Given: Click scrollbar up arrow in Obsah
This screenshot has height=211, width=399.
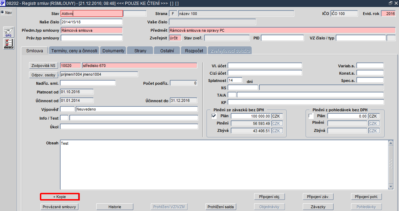Looking at the screenshot, I should pos(391,143).
